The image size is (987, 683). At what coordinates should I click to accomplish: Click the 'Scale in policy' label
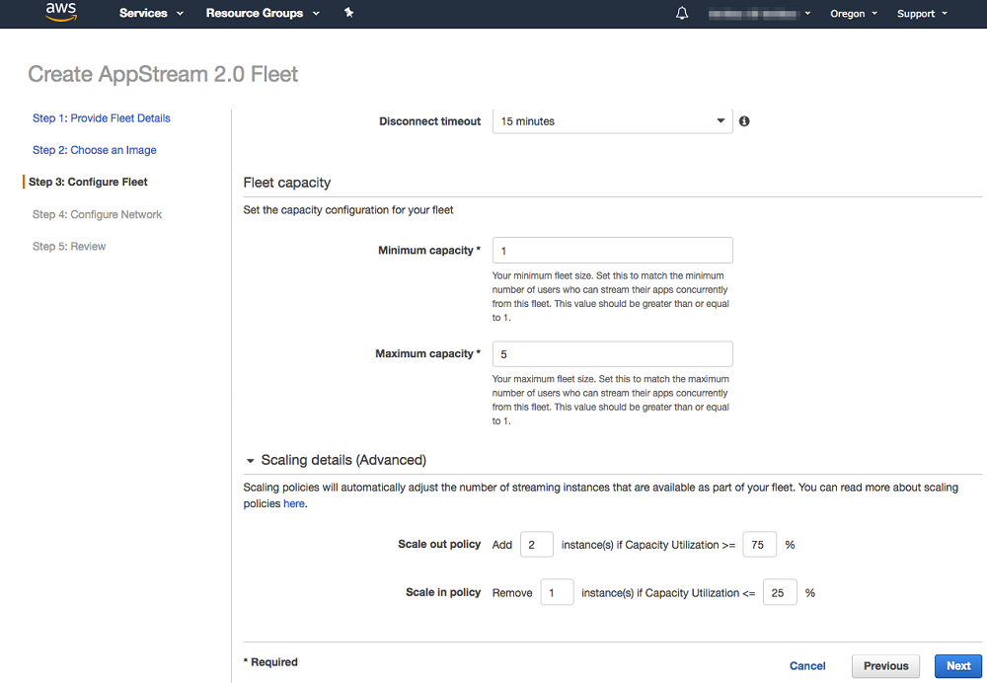coord(443,592)
